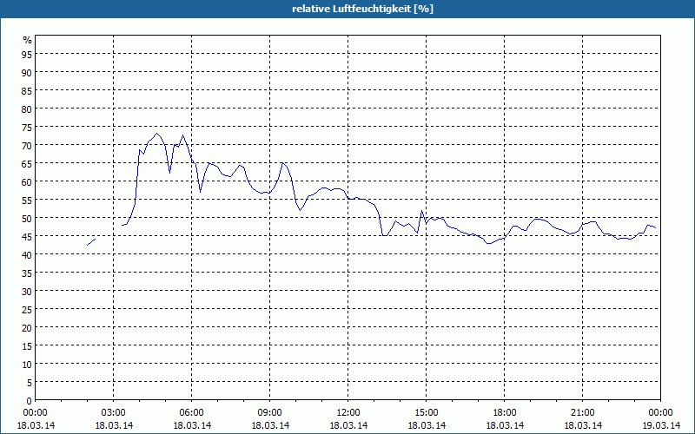Select the 60 value on the y-axis
The image size is (695, 434).
tap(27, 181)
